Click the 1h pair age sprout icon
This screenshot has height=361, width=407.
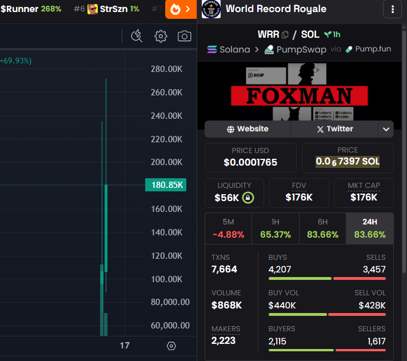coord(328,34)
